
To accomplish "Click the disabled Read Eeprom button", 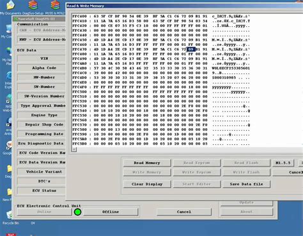I will coord(196,163).
